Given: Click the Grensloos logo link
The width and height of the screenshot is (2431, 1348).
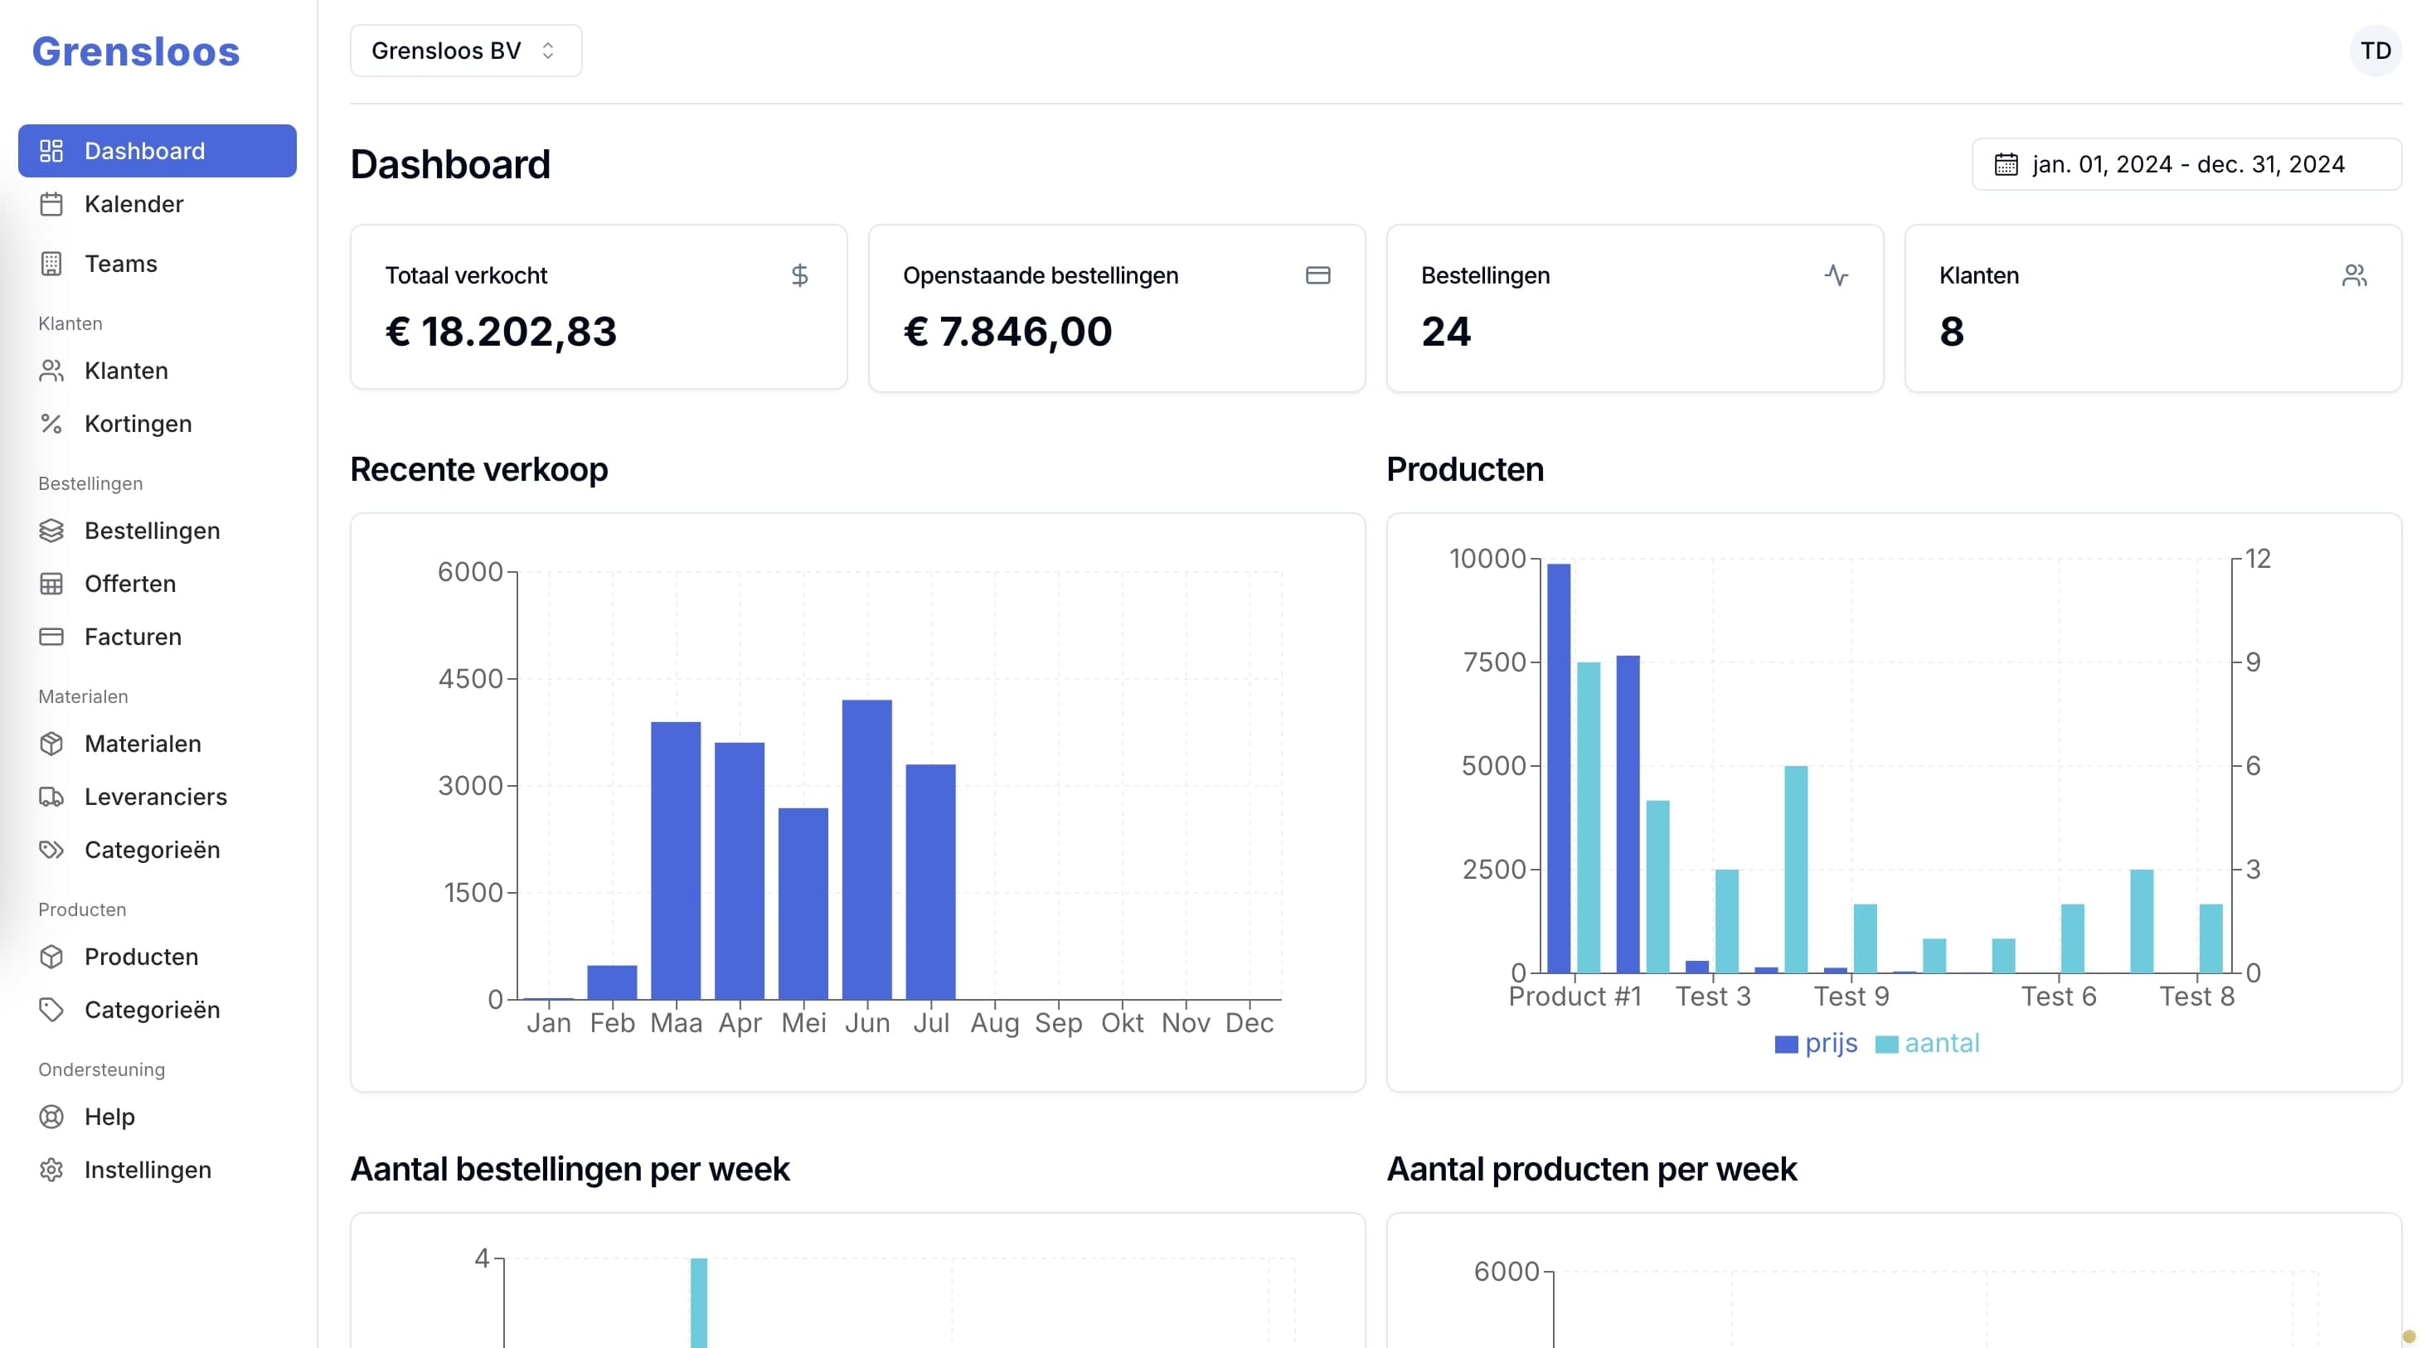Looking at the screenshot, I should pyautogui.click(x=136, y=52).
